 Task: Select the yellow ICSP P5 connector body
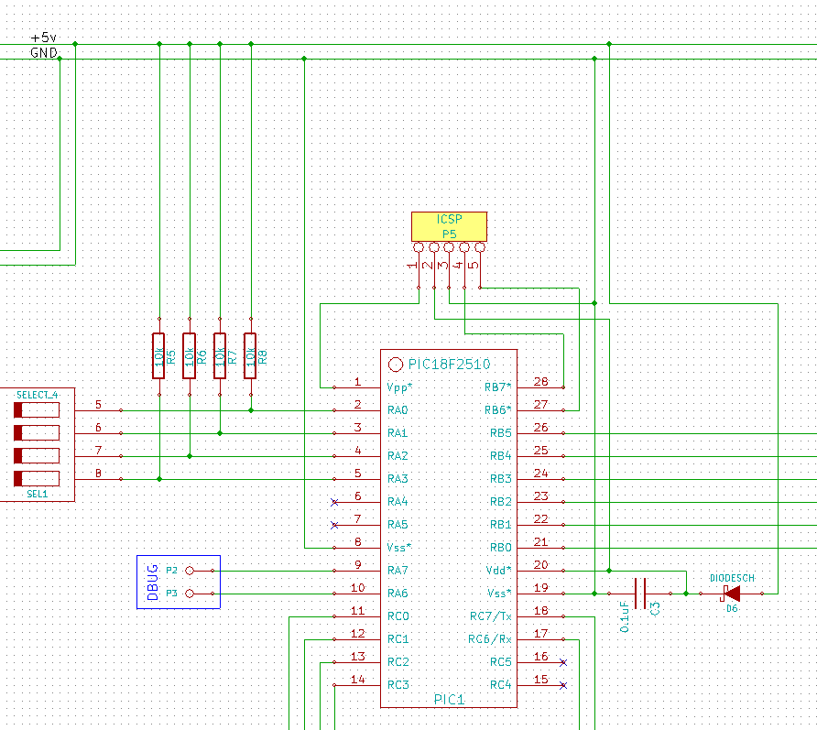click(x=449, y=226)
